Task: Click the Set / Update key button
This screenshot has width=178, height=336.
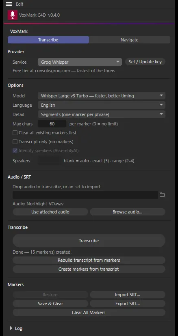Action: coord(145,62)
